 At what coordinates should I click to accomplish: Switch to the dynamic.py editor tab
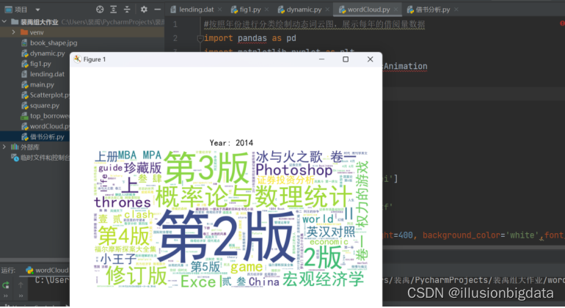point(304,10)
